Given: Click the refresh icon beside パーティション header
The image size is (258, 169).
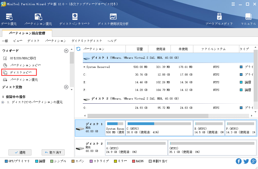Looking at the screenshot, I should tap(78, 49).
